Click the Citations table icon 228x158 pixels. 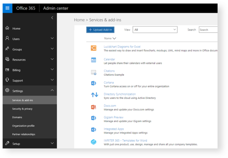pos(93,72)
